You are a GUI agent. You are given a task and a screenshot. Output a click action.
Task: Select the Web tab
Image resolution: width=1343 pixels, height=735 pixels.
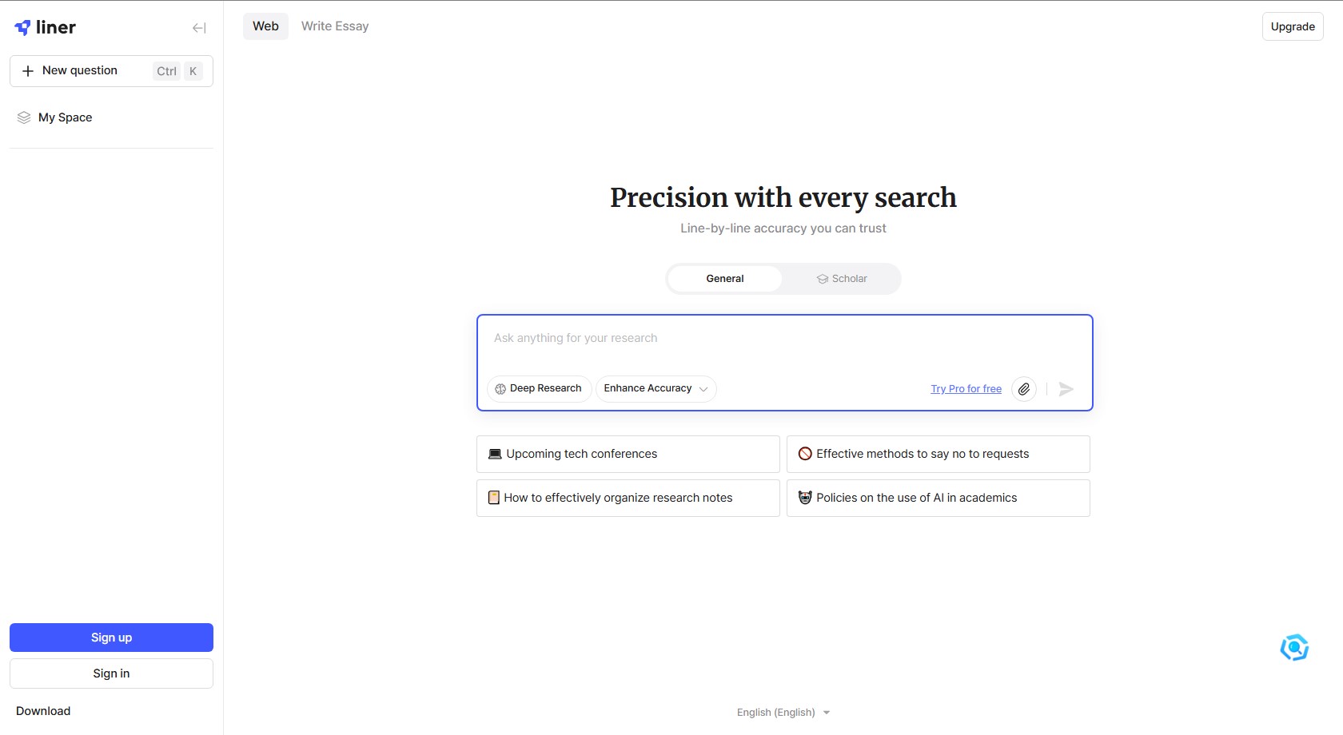point(265,26)
